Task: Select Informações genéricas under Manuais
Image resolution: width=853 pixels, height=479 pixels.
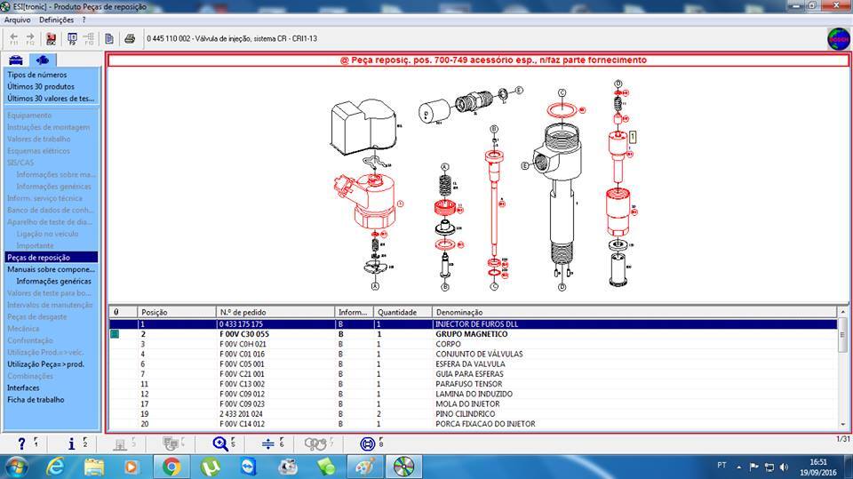Action: click(54, 282)
